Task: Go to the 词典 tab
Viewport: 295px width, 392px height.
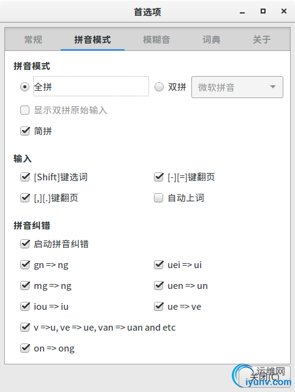Action: click(212, 39)
